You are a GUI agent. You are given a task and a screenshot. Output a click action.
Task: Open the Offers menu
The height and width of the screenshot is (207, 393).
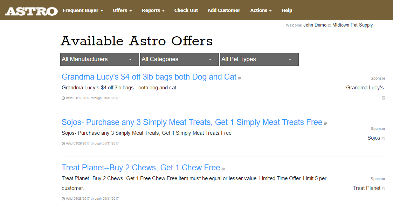(122, 10)
